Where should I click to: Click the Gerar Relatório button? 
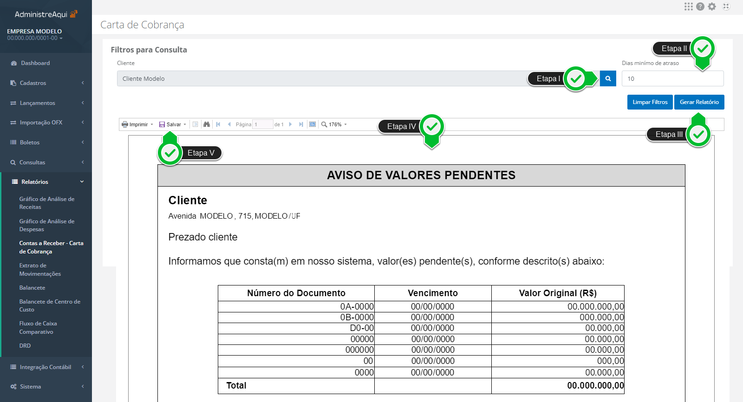pyautogui.click(x=699, y=102)
